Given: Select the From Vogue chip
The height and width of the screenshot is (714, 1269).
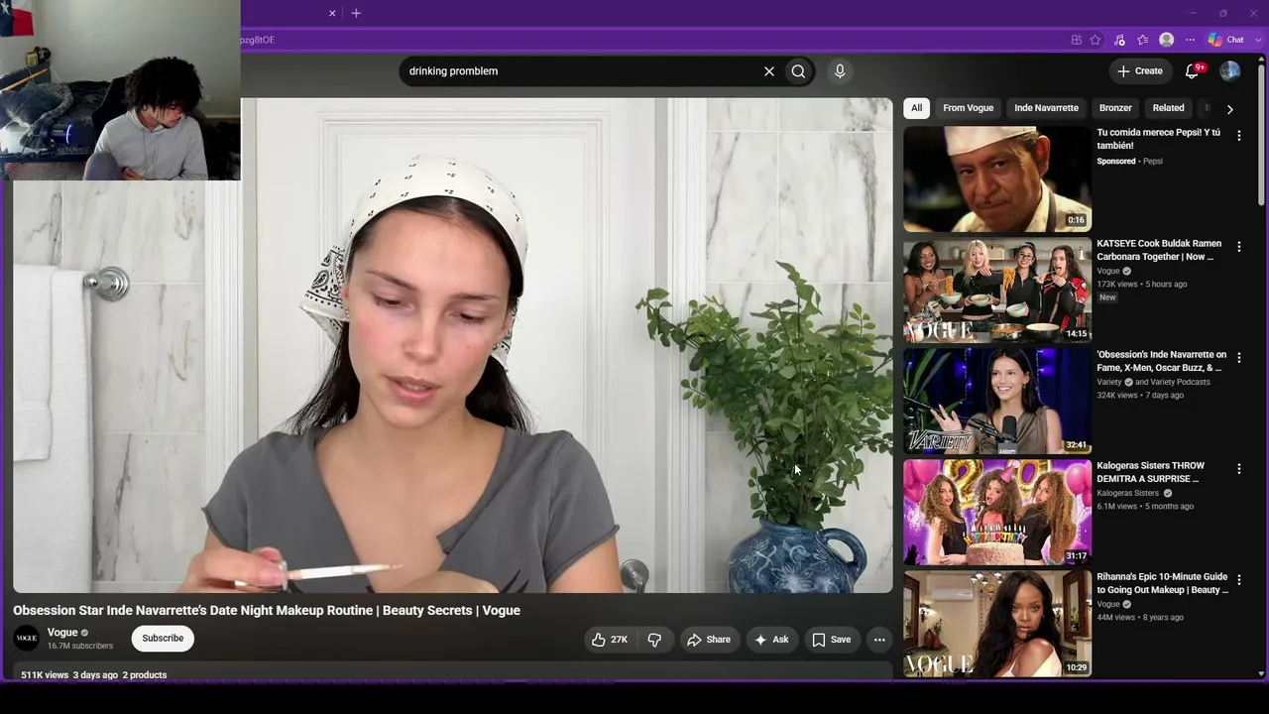Looking at the screenshot, I should (x=969, y=108).
